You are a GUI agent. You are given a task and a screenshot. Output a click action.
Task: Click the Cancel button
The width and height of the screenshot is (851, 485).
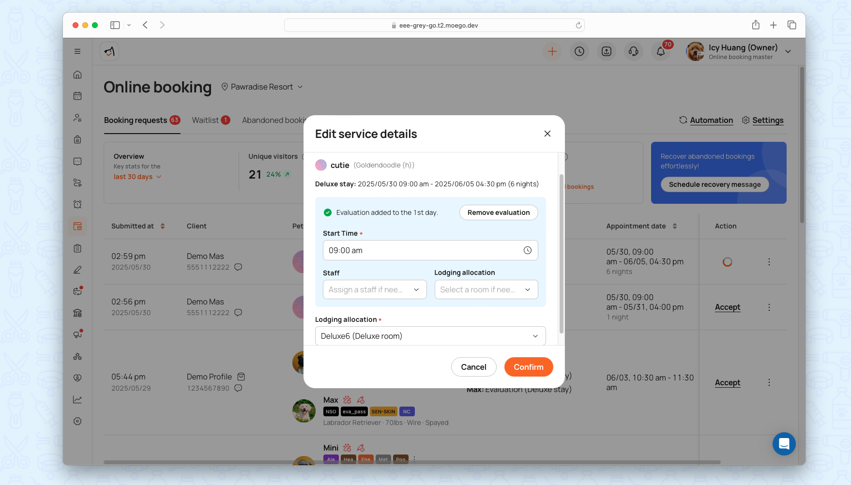pos(473,367)
